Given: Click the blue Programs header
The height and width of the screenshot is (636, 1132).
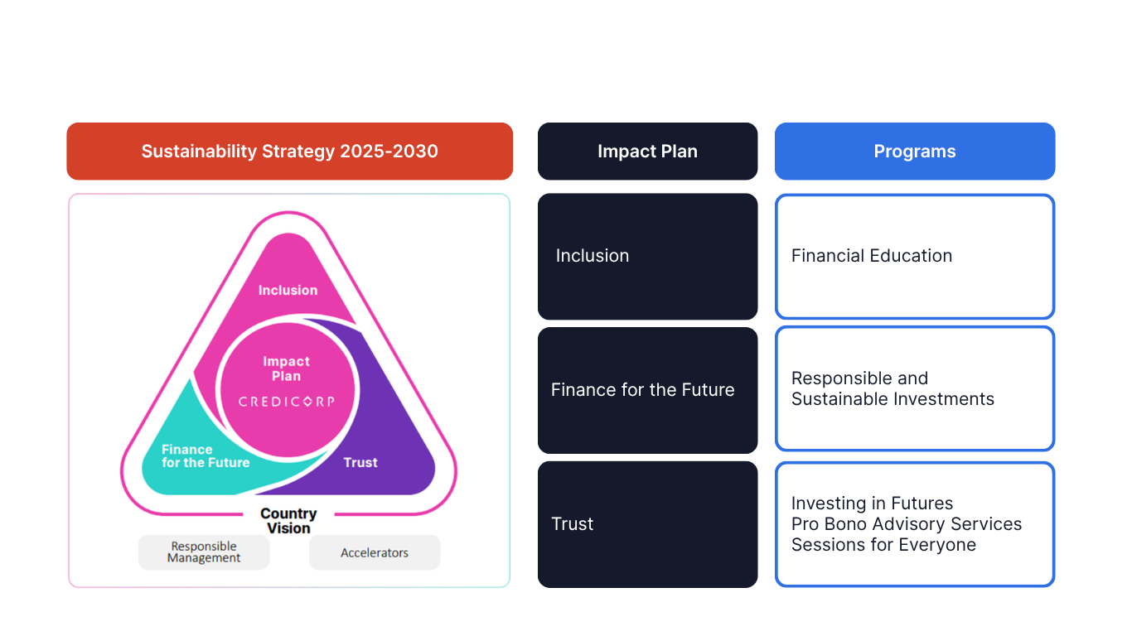Looking at the screenshot, I should tap(915, 152).
